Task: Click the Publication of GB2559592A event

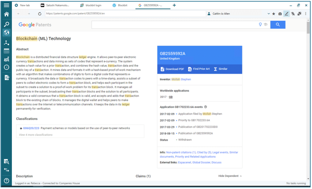Action: 195,133
